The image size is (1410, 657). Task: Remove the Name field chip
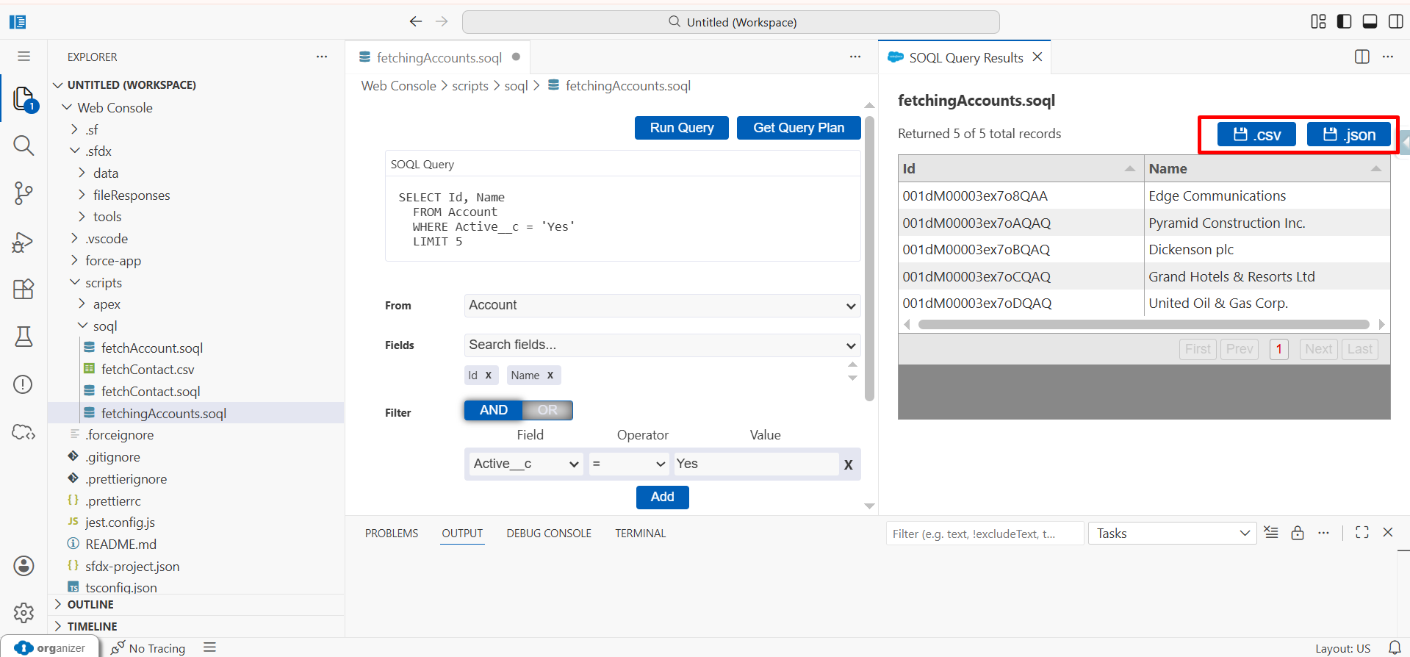point(550,375)
